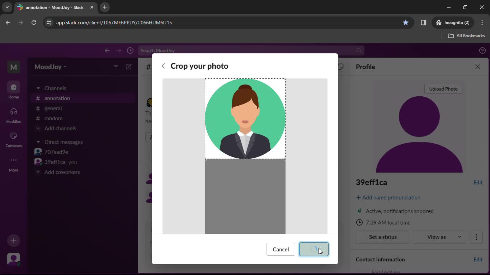The image size is (490, 275).
Task: View site information icon
Action: 49,23
